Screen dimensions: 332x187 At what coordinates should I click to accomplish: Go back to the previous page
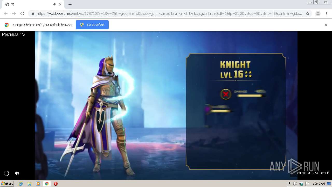(x=6, y=14)
